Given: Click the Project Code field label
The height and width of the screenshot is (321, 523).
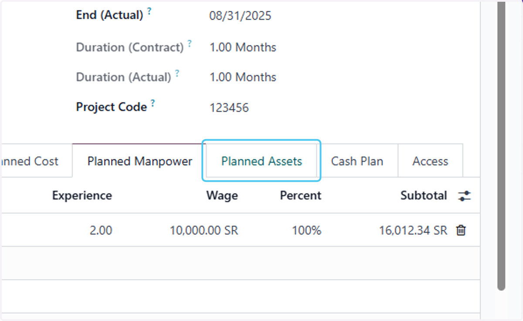Looking at the screenshot, I should point(112,107).
